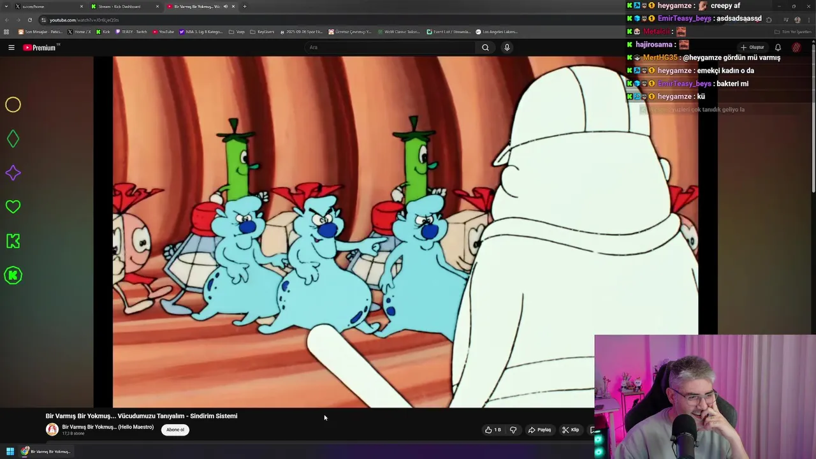Screen dimensions: 816x459
Task: Open the browser extensions puzzle icon
Action: point(769,20)
